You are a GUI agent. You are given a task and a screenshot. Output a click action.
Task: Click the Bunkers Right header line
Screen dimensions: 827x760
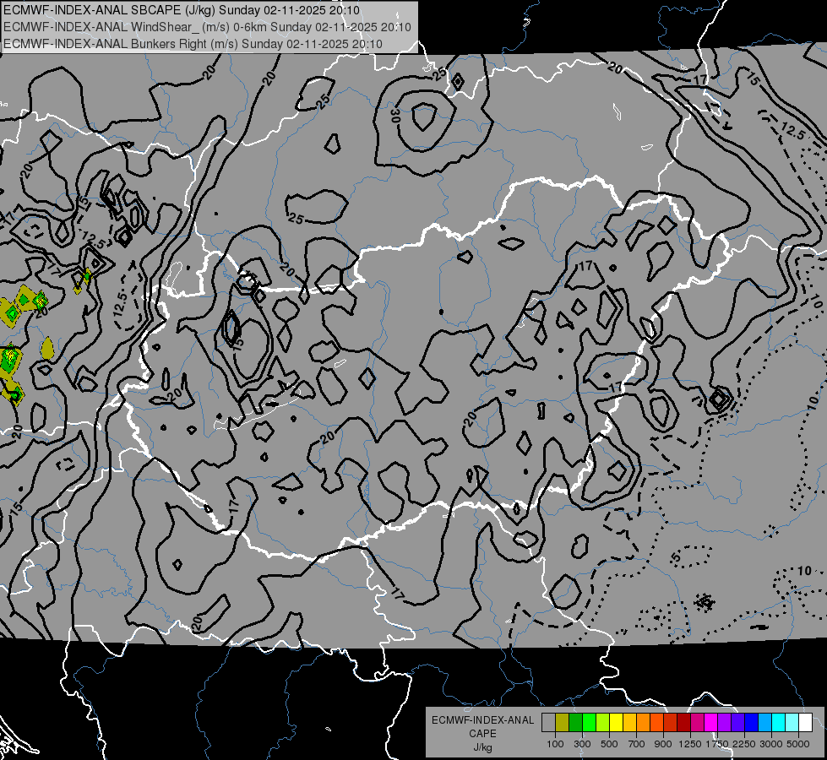(193, 44)
